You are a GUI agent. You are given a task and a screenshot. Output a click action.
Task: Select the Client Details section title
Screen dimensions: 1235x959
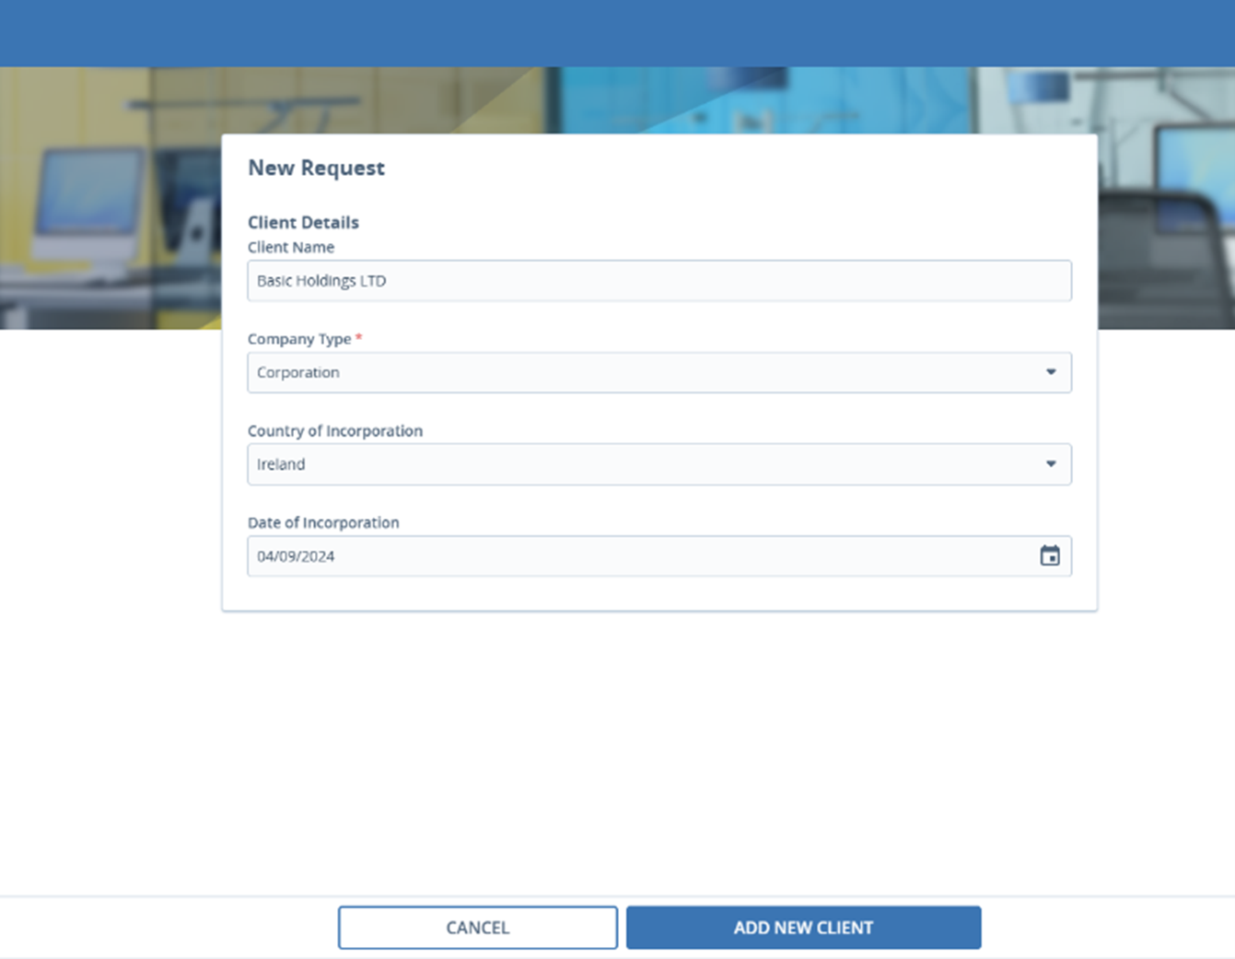coord(303,222)
